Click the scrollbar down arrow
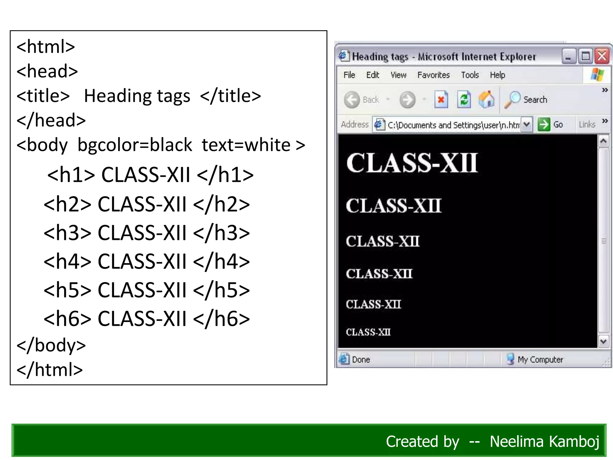 tap(603, 341)
